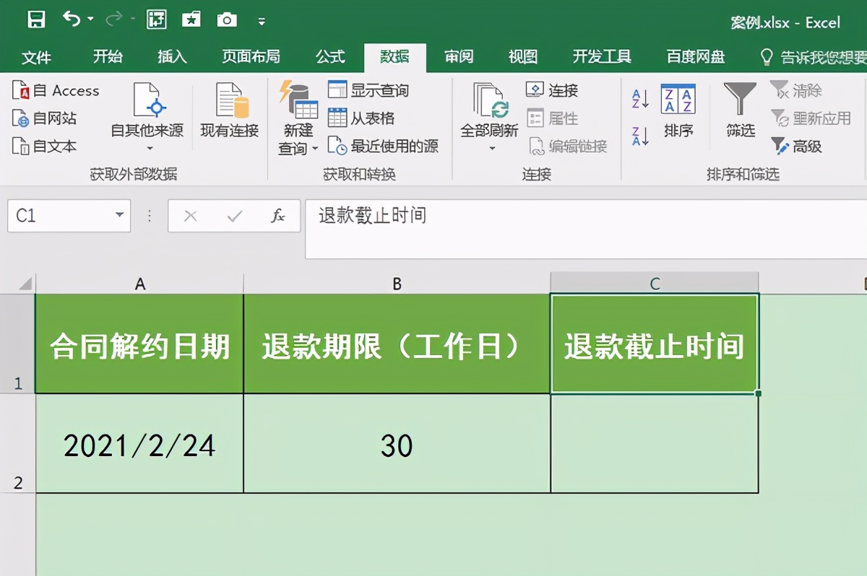Toggle the 筛选 filter funnel
Image resolution: width=867 pixels, height=576 pixels.
pyautogui.click(x=741, y=110)
